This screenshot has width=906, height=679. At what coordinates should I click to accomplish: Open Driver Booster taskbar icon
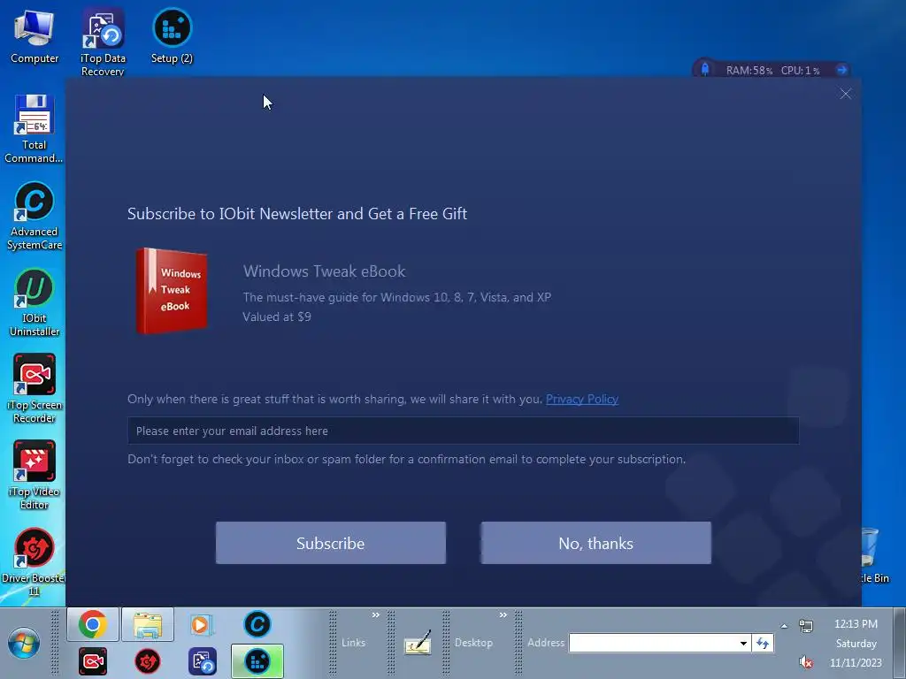pos(148,661)
